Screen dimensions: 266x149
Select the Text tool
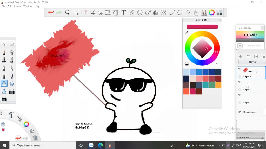pos(123,12)
